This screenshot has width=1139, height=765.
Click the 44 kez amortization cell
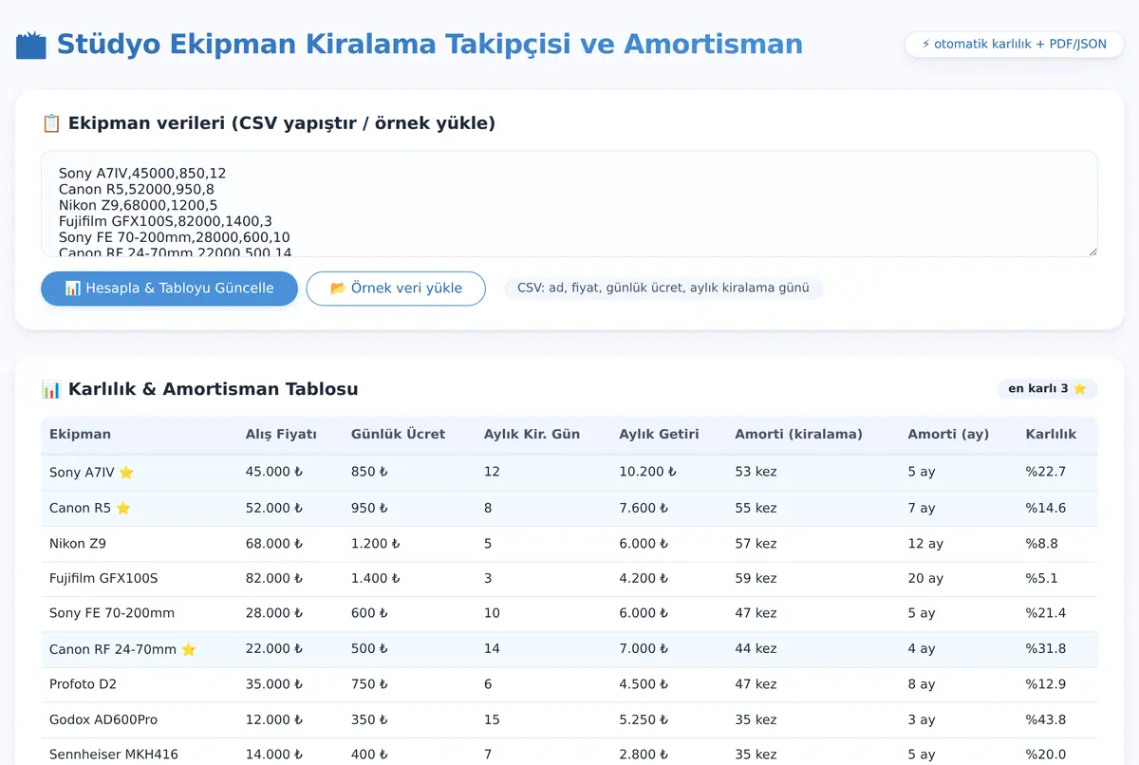coord(756,649)
